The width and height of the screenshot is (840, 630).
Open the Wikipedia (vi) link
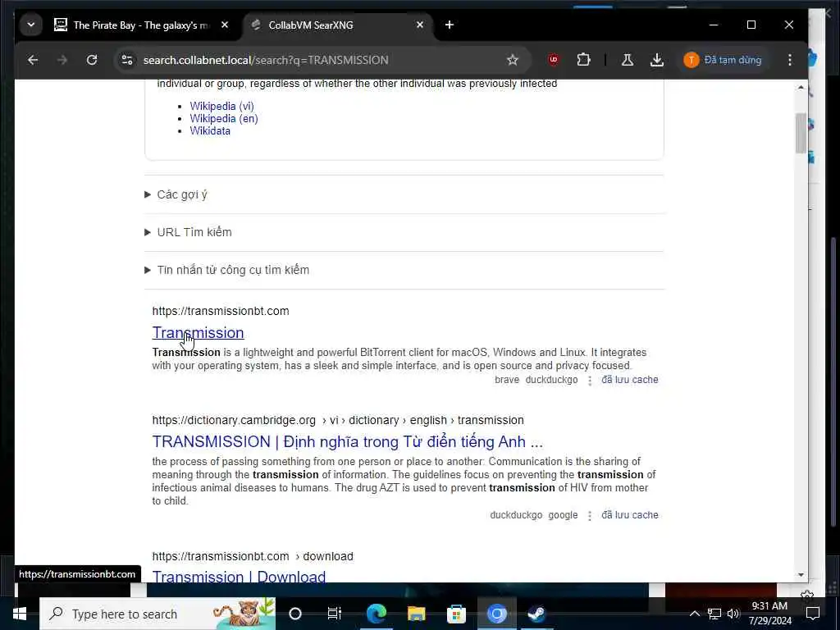(221, 106)
